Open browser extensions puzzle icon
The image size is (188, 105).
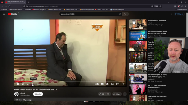(x=182, y=6)
